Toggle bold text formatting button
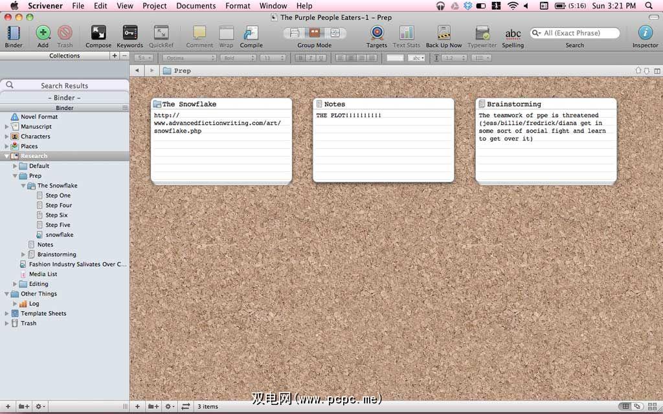 [x=300, y=58]
